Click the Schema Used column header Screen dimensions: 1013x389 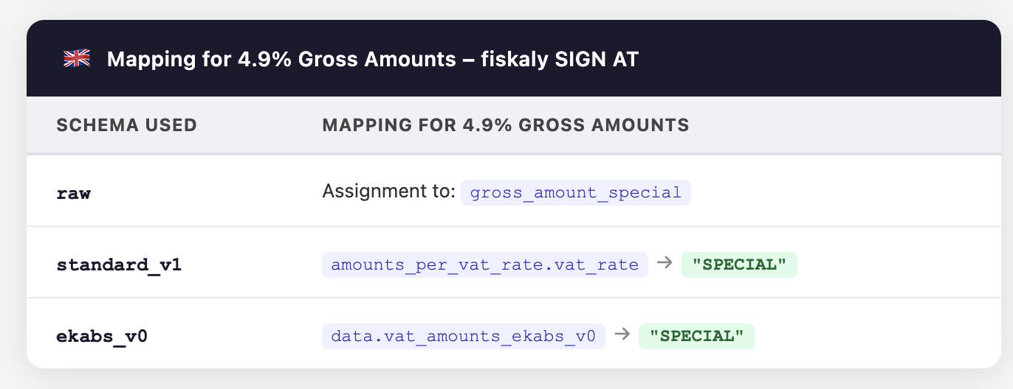point(126,125)
